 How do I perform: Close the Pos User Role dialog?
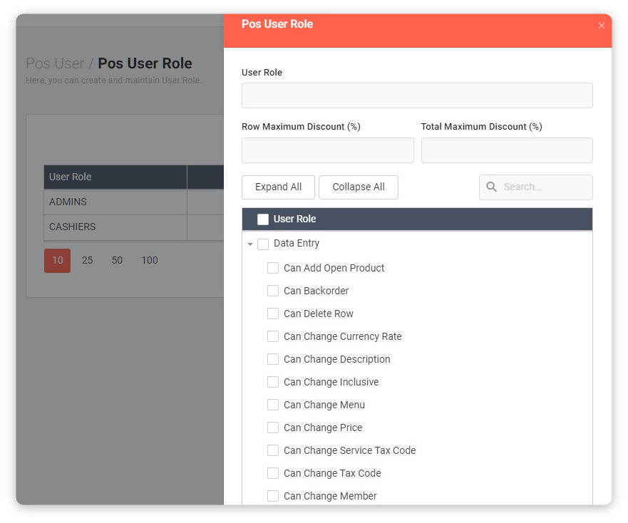601,26
